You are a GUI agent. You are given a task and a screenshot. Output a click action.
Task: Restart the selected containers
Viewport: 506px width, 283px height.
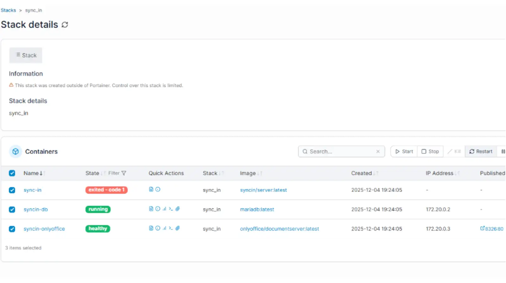click(x=481, y=152)
